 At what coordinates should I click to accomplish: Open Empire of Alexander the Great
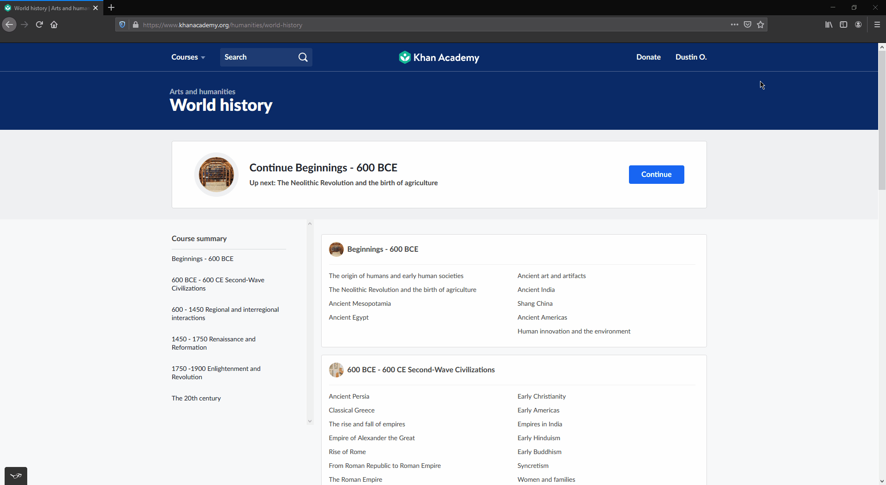point(371,438)
